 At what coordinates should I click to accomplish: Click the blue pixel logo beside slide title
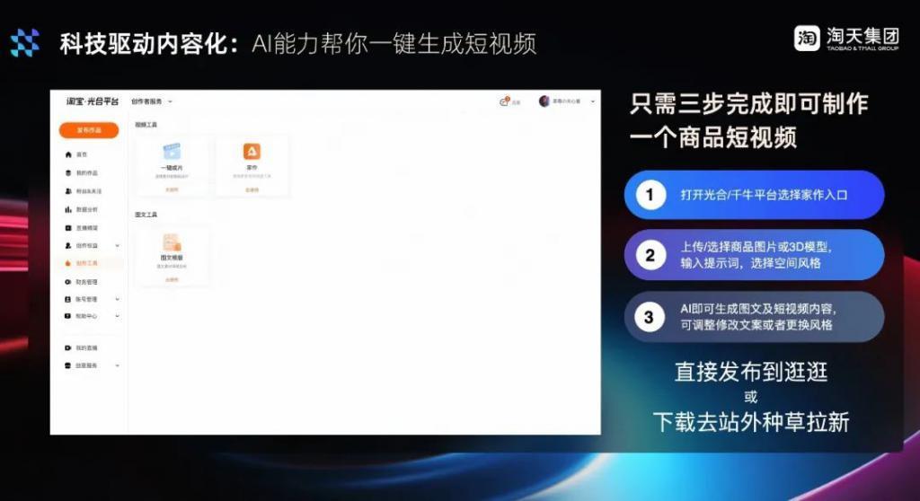point(24,42)
